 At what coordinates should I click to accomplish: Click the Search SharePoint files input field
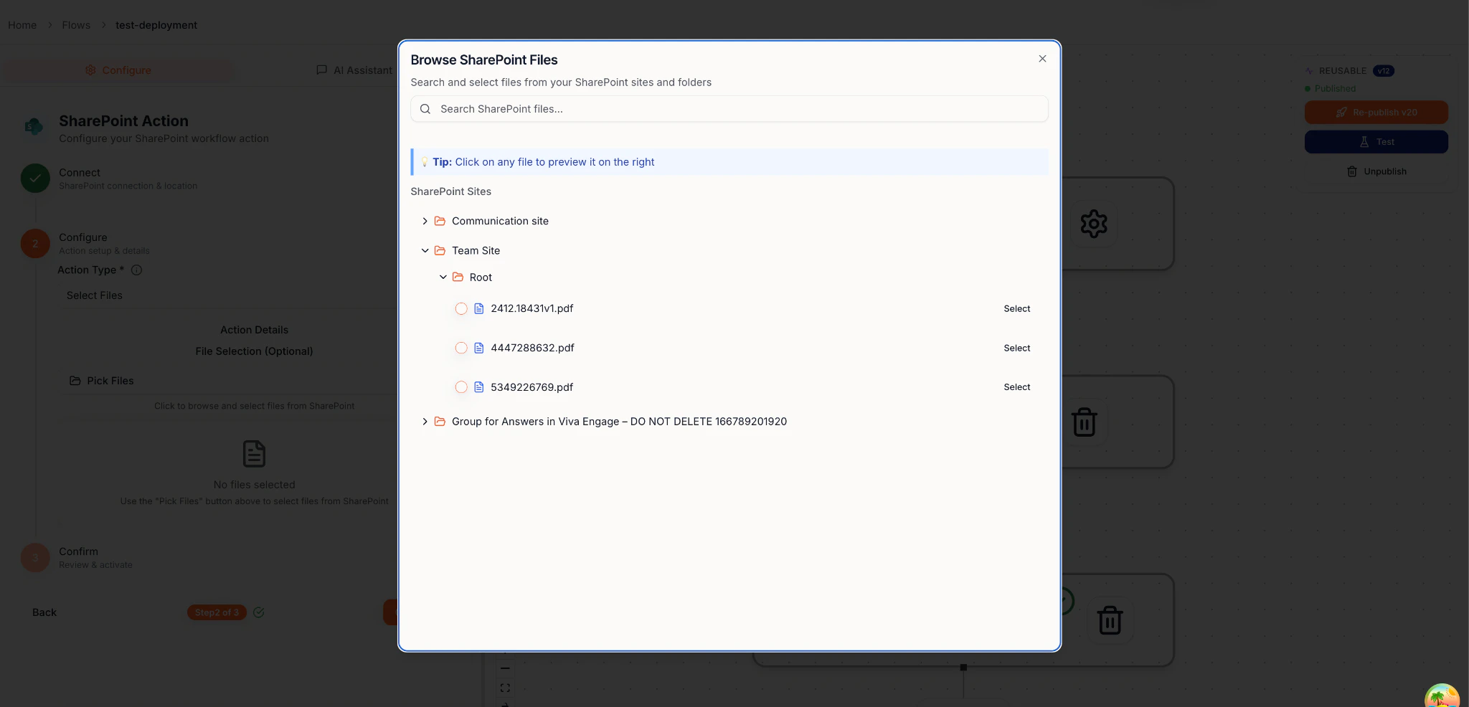coord(729,109)
